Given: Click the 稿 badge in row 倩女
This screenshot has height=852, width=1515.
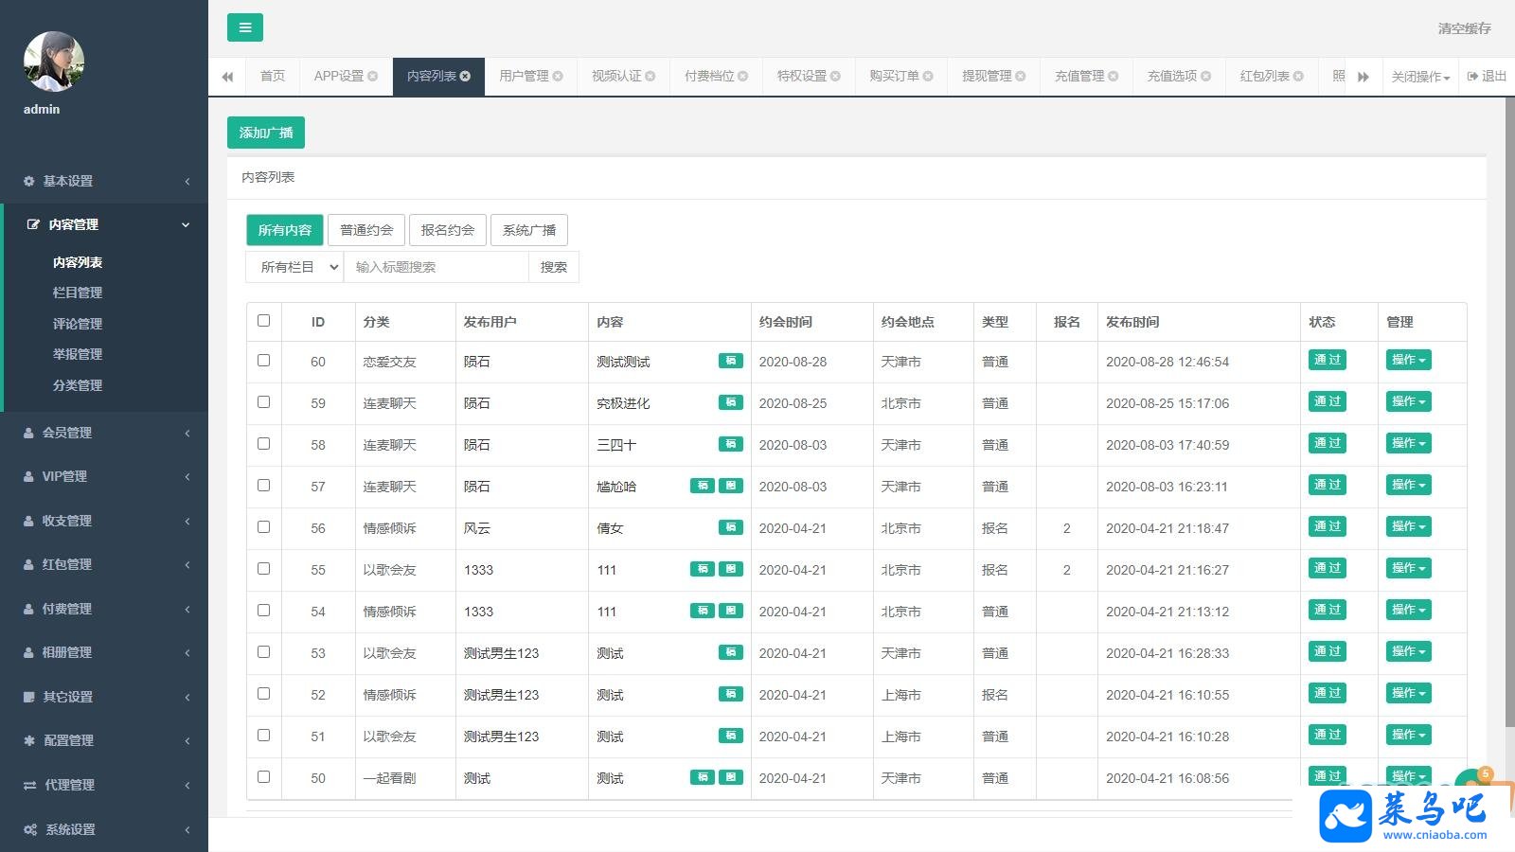Looking at the screenshot, I should tap(730, 527).
